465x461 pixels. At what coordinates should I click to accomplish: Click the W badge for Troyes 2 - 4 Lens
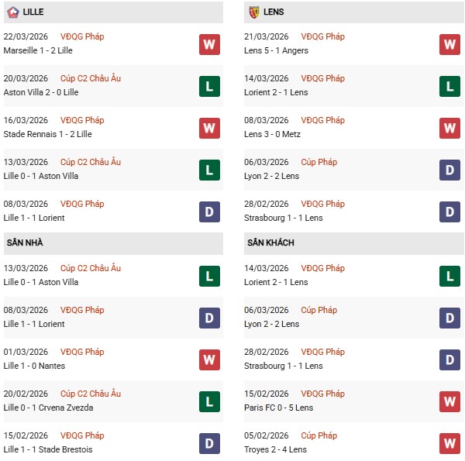450,443
